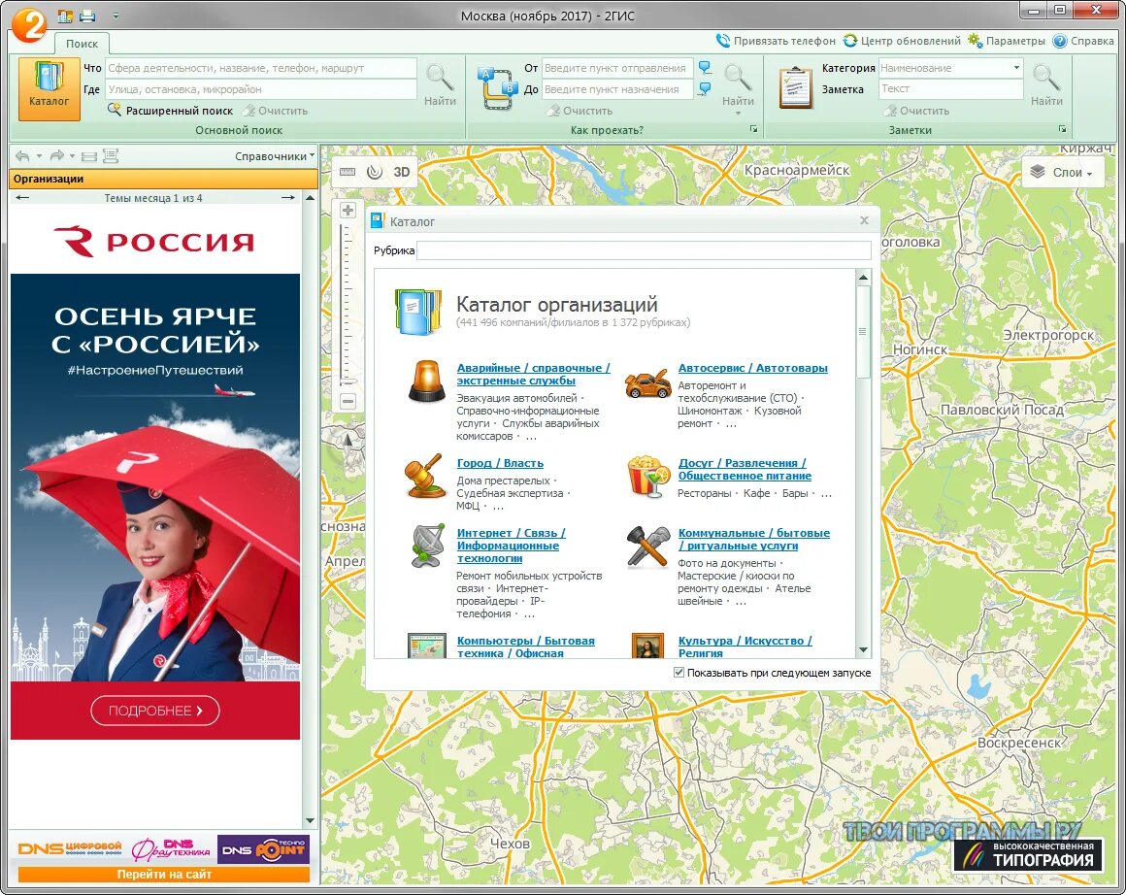Click the printer icon in title bar
The height and width of the screenshot is (895, 1126).
point(87,16)
